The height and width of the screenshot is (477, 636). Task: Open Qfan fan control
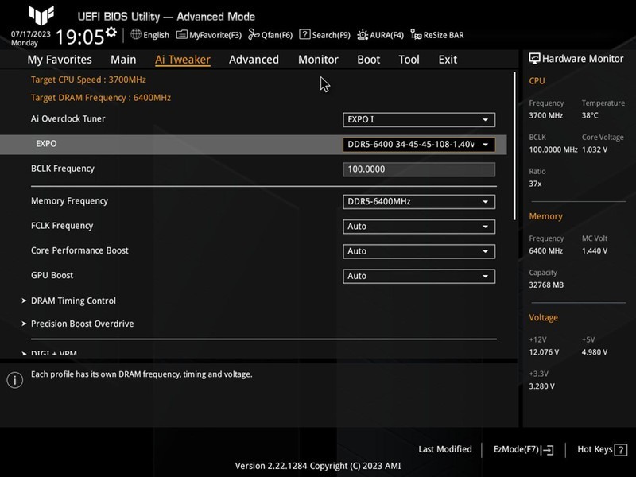pyautogui.click(x=272, y=34)
